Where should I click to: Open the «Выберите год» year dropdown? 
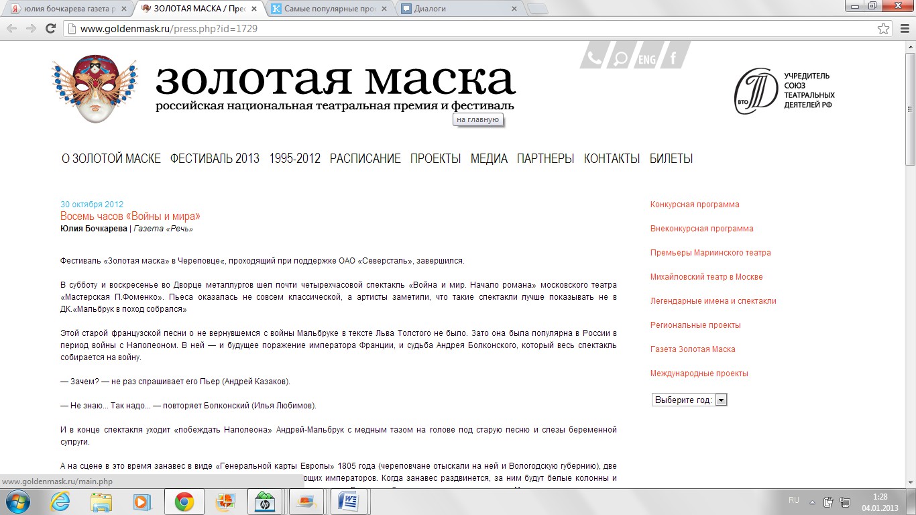point(689,400)
